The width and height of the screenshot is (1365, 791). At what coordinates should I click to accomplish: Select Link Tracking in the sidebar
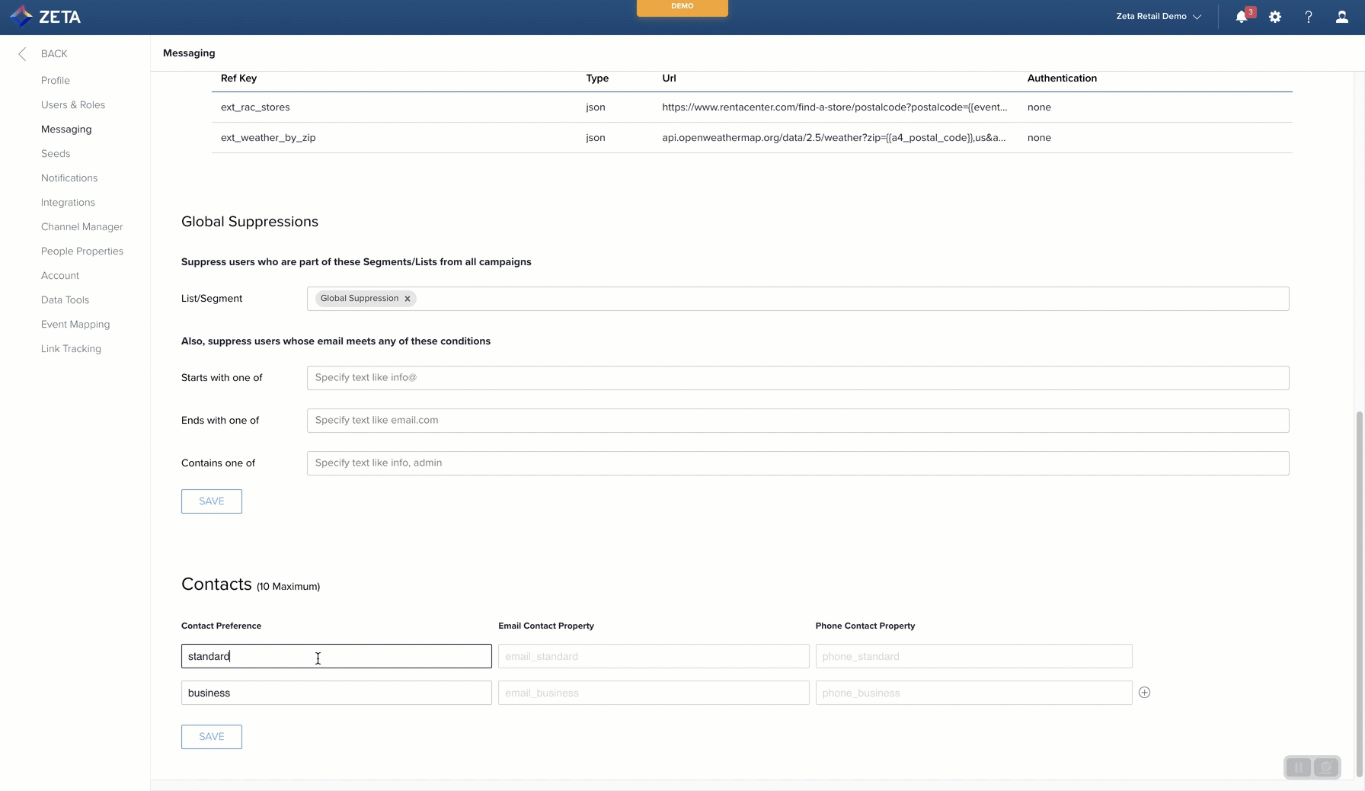[71, 348]
